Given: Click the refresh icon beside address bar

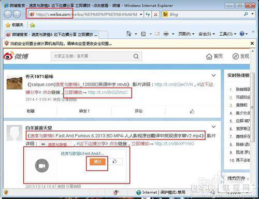Looking at the screenshot, I should 148,15.
